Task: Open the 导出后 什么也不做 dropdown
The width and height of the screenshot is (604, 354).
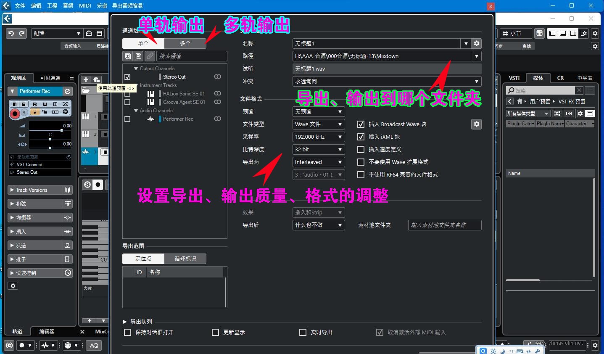Action: [x=319, y=225]
